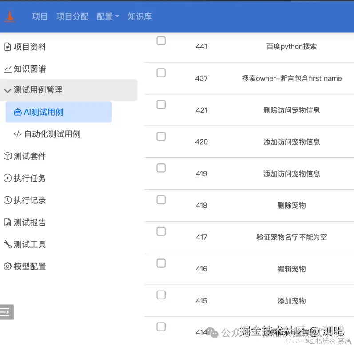354x347 pixels.
Task: Click the app logo in the navbar
Action: pos(10,16)
